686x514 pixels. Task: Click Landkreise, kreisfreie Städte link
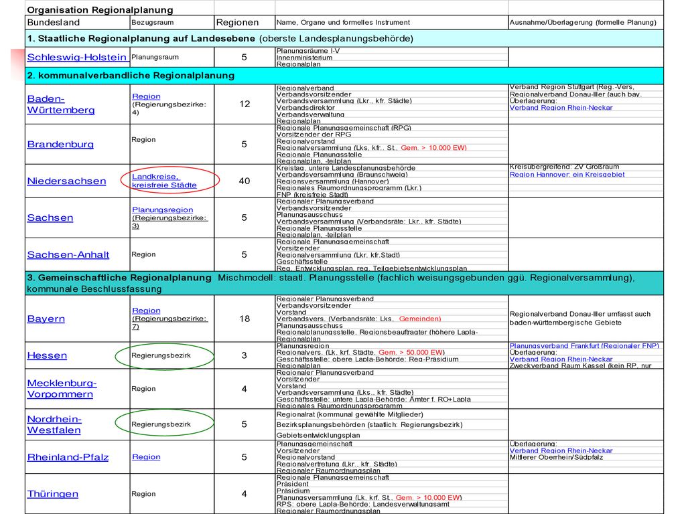tap(165, 181)
